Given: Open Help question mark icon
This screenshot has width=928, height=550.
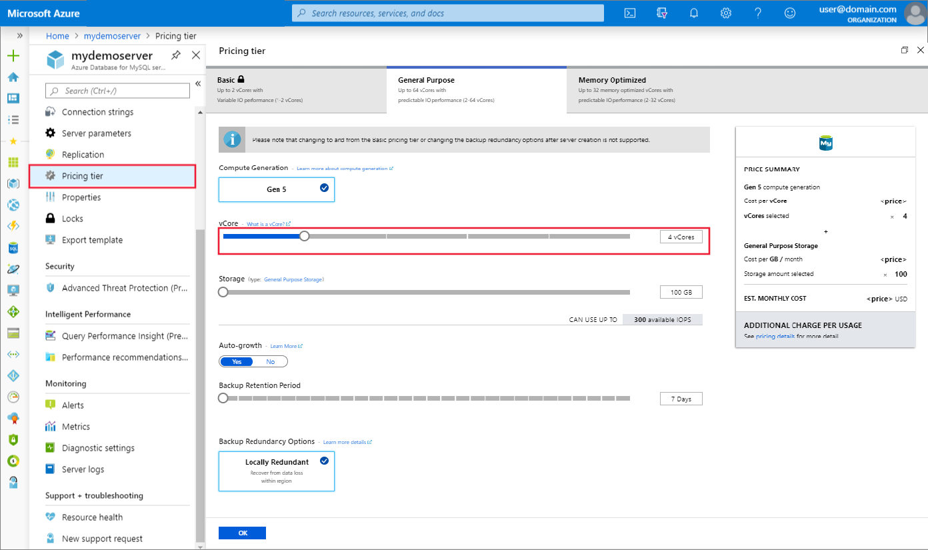Looking at the screenshot, I should (x=758, y=13).
